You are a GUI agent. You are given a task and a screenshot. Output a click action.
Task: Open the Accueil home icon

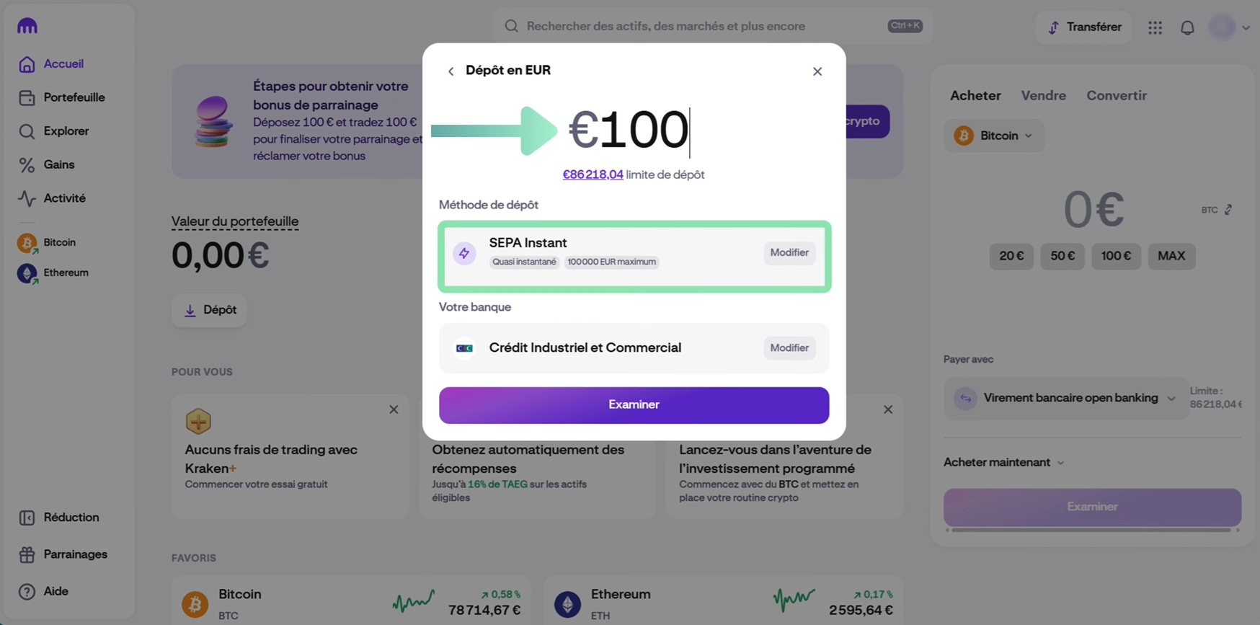coord(27,63)
